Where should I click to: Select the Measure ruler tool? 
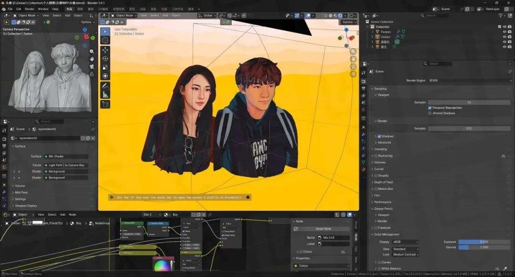tap(105, 95)
